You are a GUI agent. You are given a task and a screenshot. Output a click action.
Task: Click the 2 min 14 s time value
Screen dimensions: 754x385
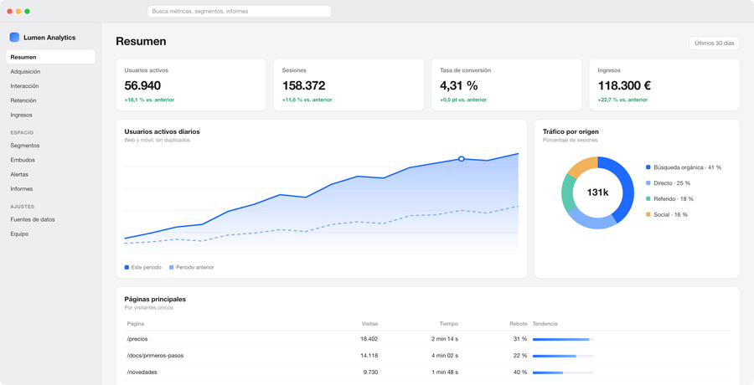pyautogui.click(x=445, y=339)
